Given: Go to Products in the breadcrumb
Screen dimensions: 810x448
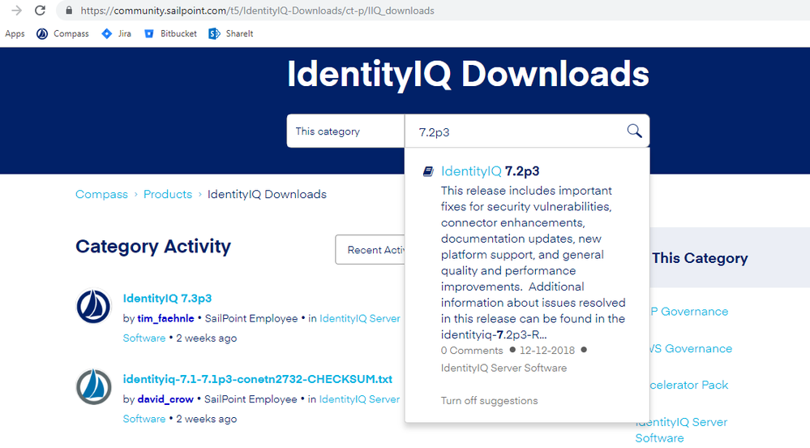Looking at the screenshot, I should coord(168,194).
